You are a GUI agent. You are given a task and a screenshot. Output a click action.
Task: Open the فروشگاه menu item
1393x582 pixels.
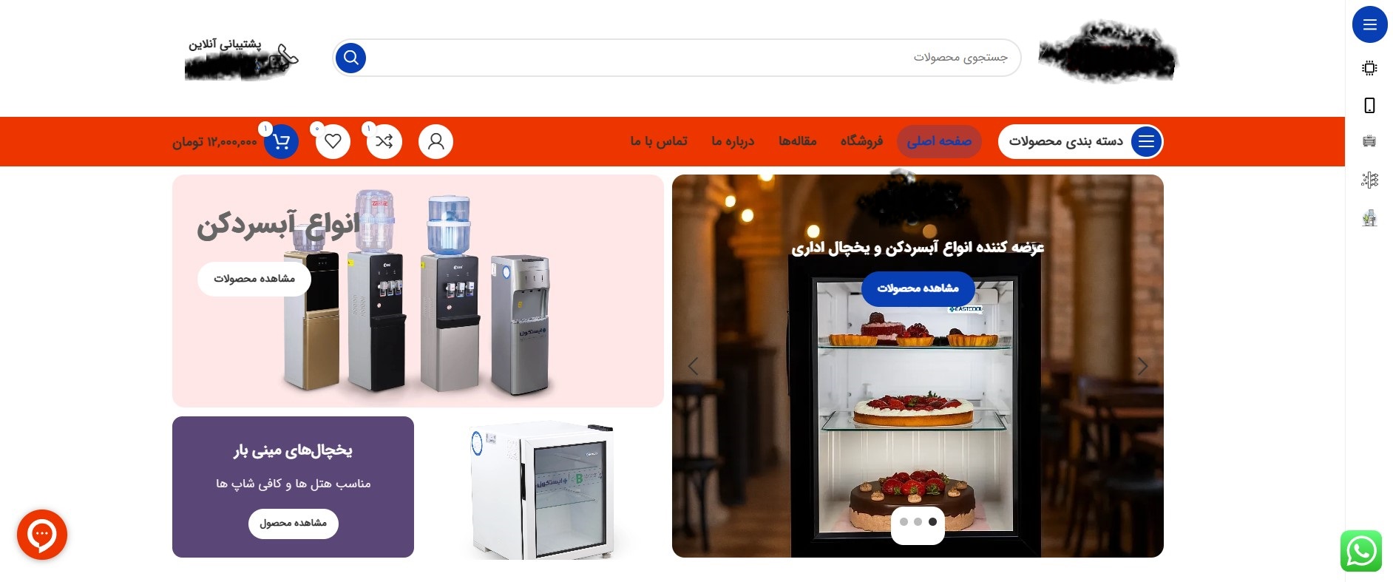[x=861, y=141]
